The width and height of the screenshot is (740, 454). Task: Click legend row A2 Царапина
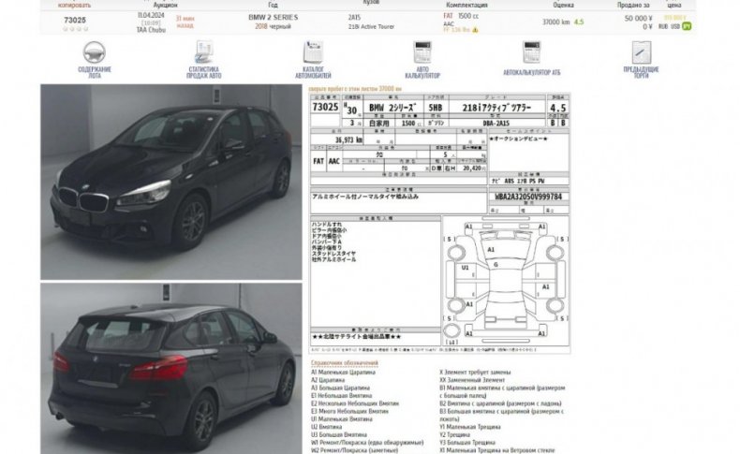[x=328, y=380]
